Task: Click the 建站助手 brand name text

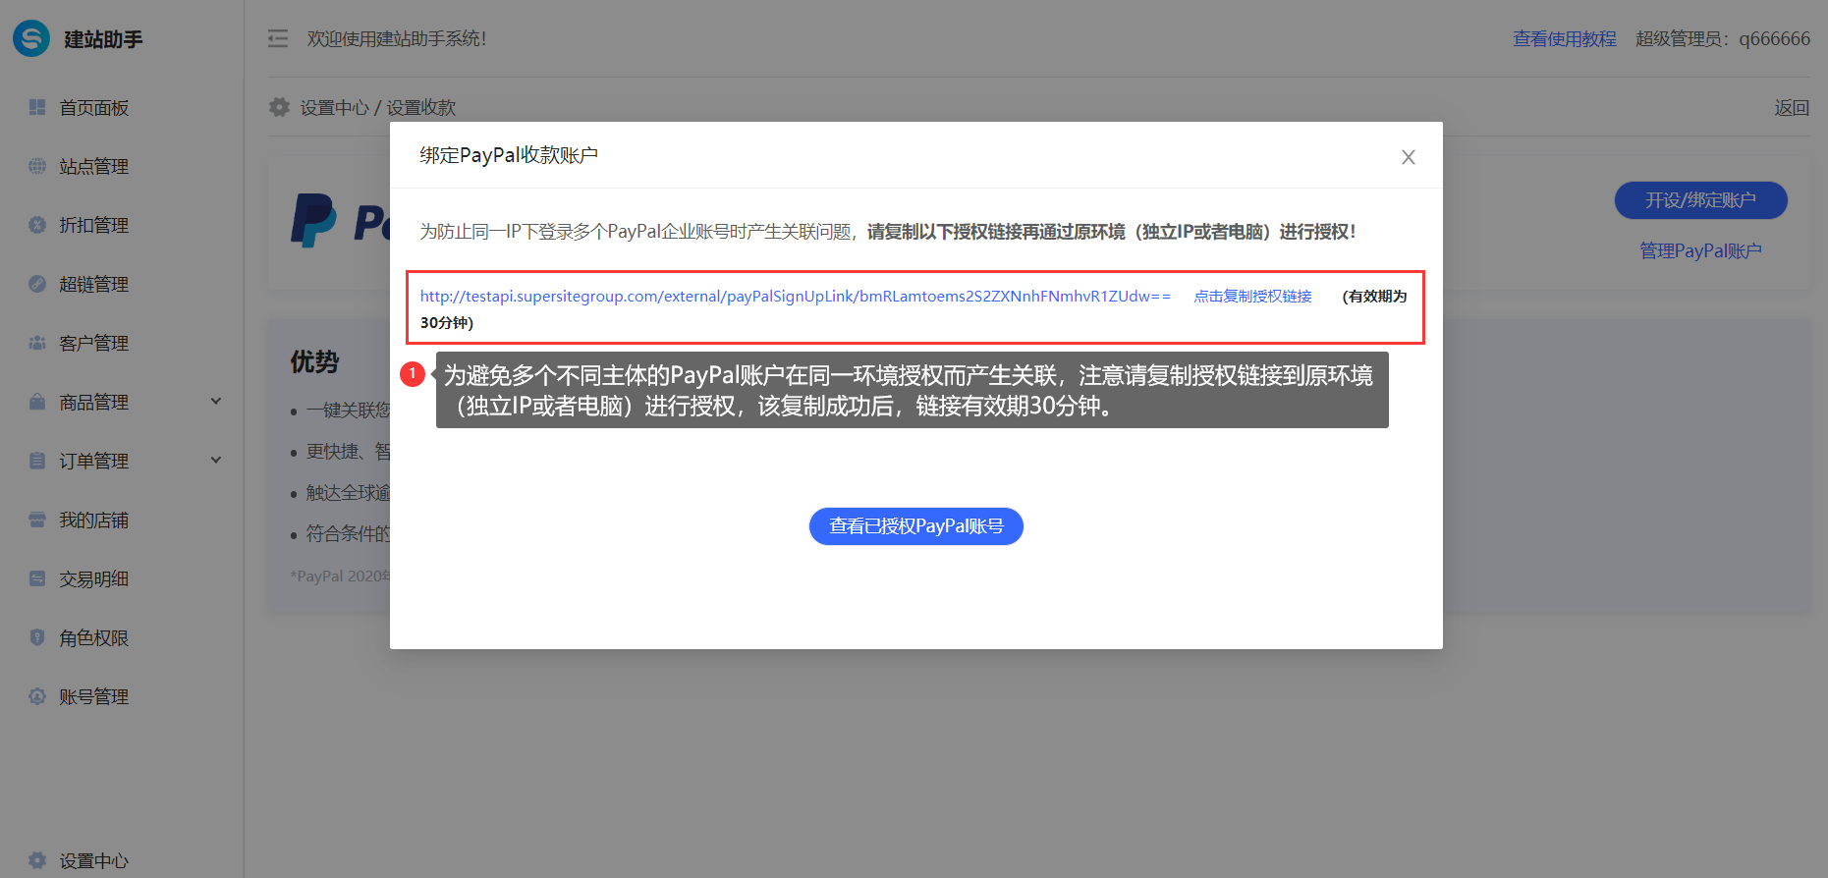Action: (x=103, y=39)
